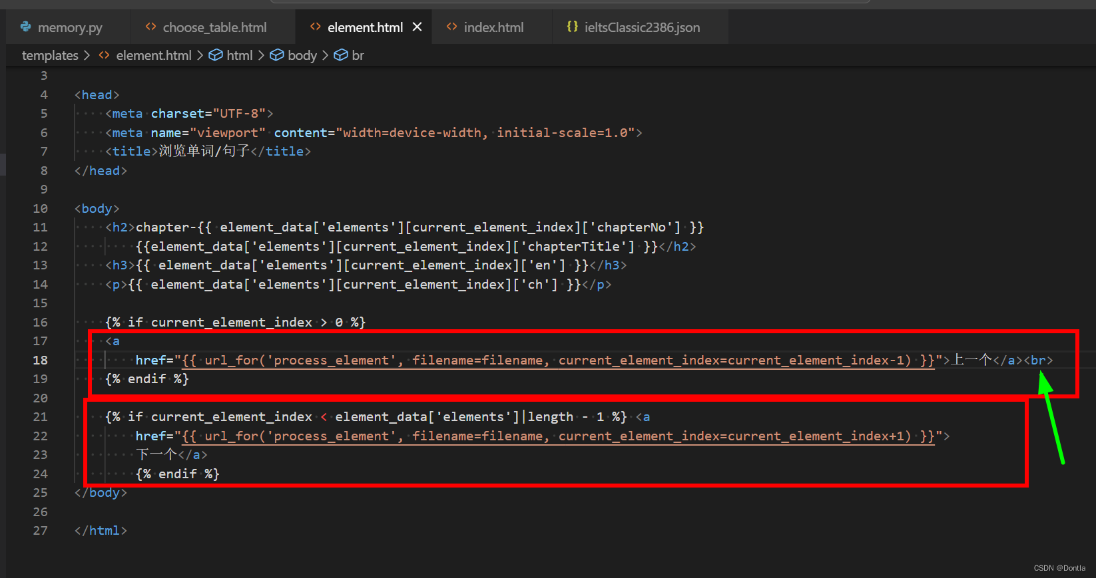The image size is (1096, 578).
Task: Click the br tag on line 18
Action: [1038, 360]
